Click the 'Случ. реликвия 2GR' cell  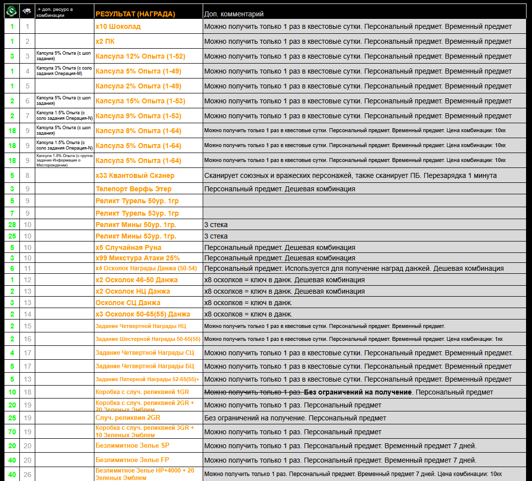(128, 418)
